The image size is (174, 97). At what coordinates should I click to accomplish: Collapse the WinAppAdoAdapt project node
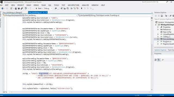click(156, 25)
